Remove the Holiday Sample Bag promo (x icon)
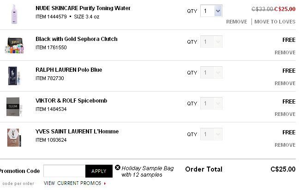299x190 pixels. [118, 167]
